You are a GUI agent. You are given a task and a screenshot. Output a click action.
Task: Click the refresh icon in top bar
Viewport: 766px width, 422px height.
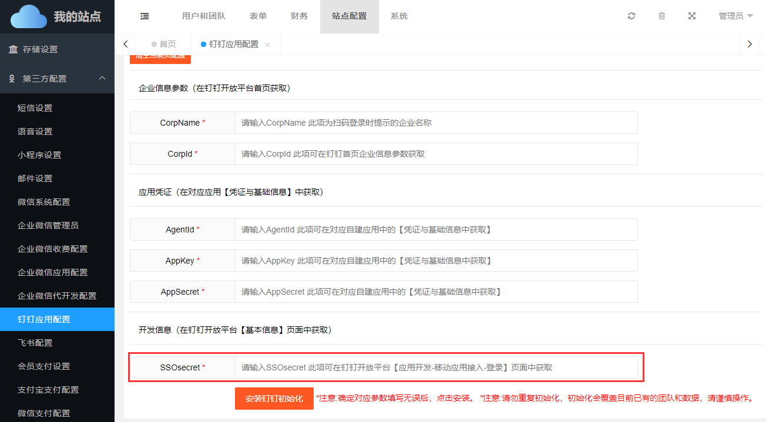pos(631,16)
